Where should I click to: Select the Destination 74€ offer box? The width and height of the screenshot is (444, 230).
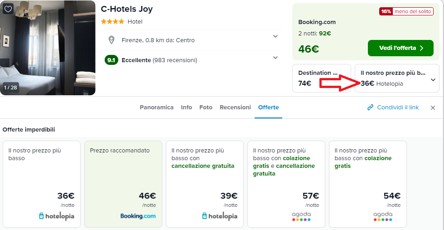pos(321,78)
